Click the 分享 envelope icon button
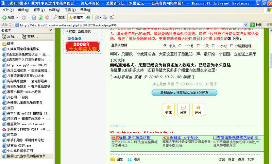This screenshot has width=272, height=164. [183, 110]
